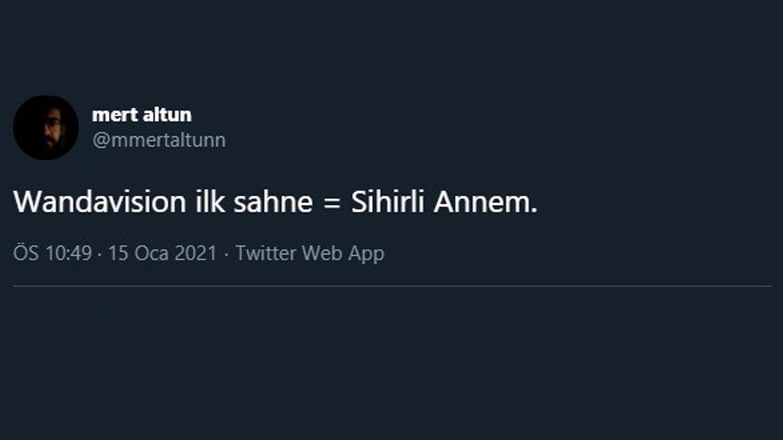Click the 'App' word in source label

(365, 254)
